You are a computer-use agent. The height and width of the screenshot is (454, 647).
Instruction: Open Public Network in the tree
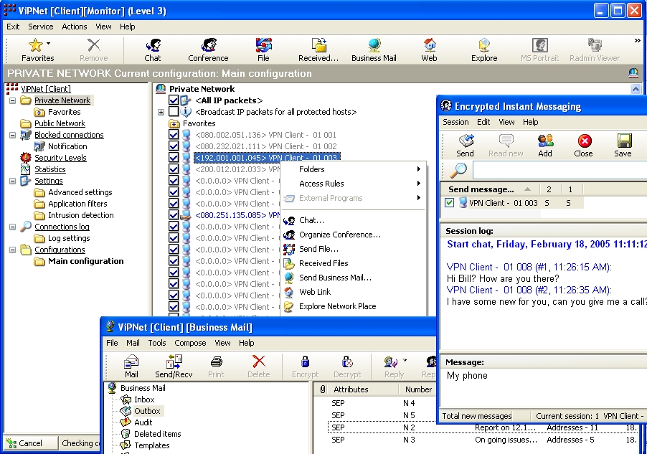[x=60, y=123]
